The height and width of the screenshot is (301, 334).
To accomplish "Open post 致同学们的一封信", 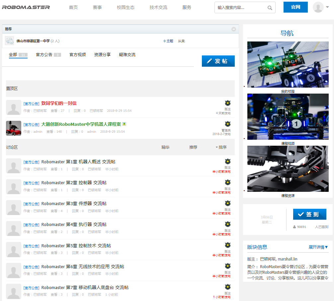I will pyautogui.click(x=59, y=103).
